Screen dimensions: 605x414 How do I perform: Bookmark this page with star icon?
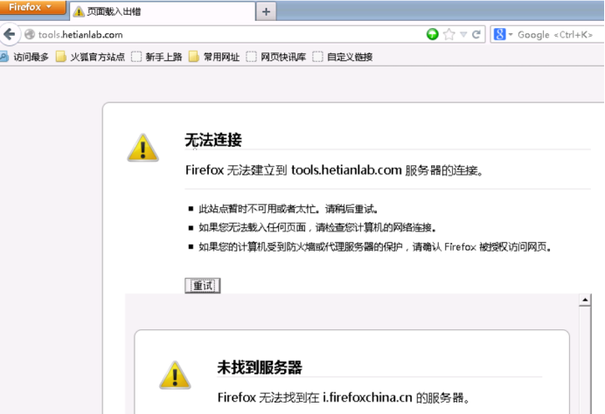pos(449,35)
